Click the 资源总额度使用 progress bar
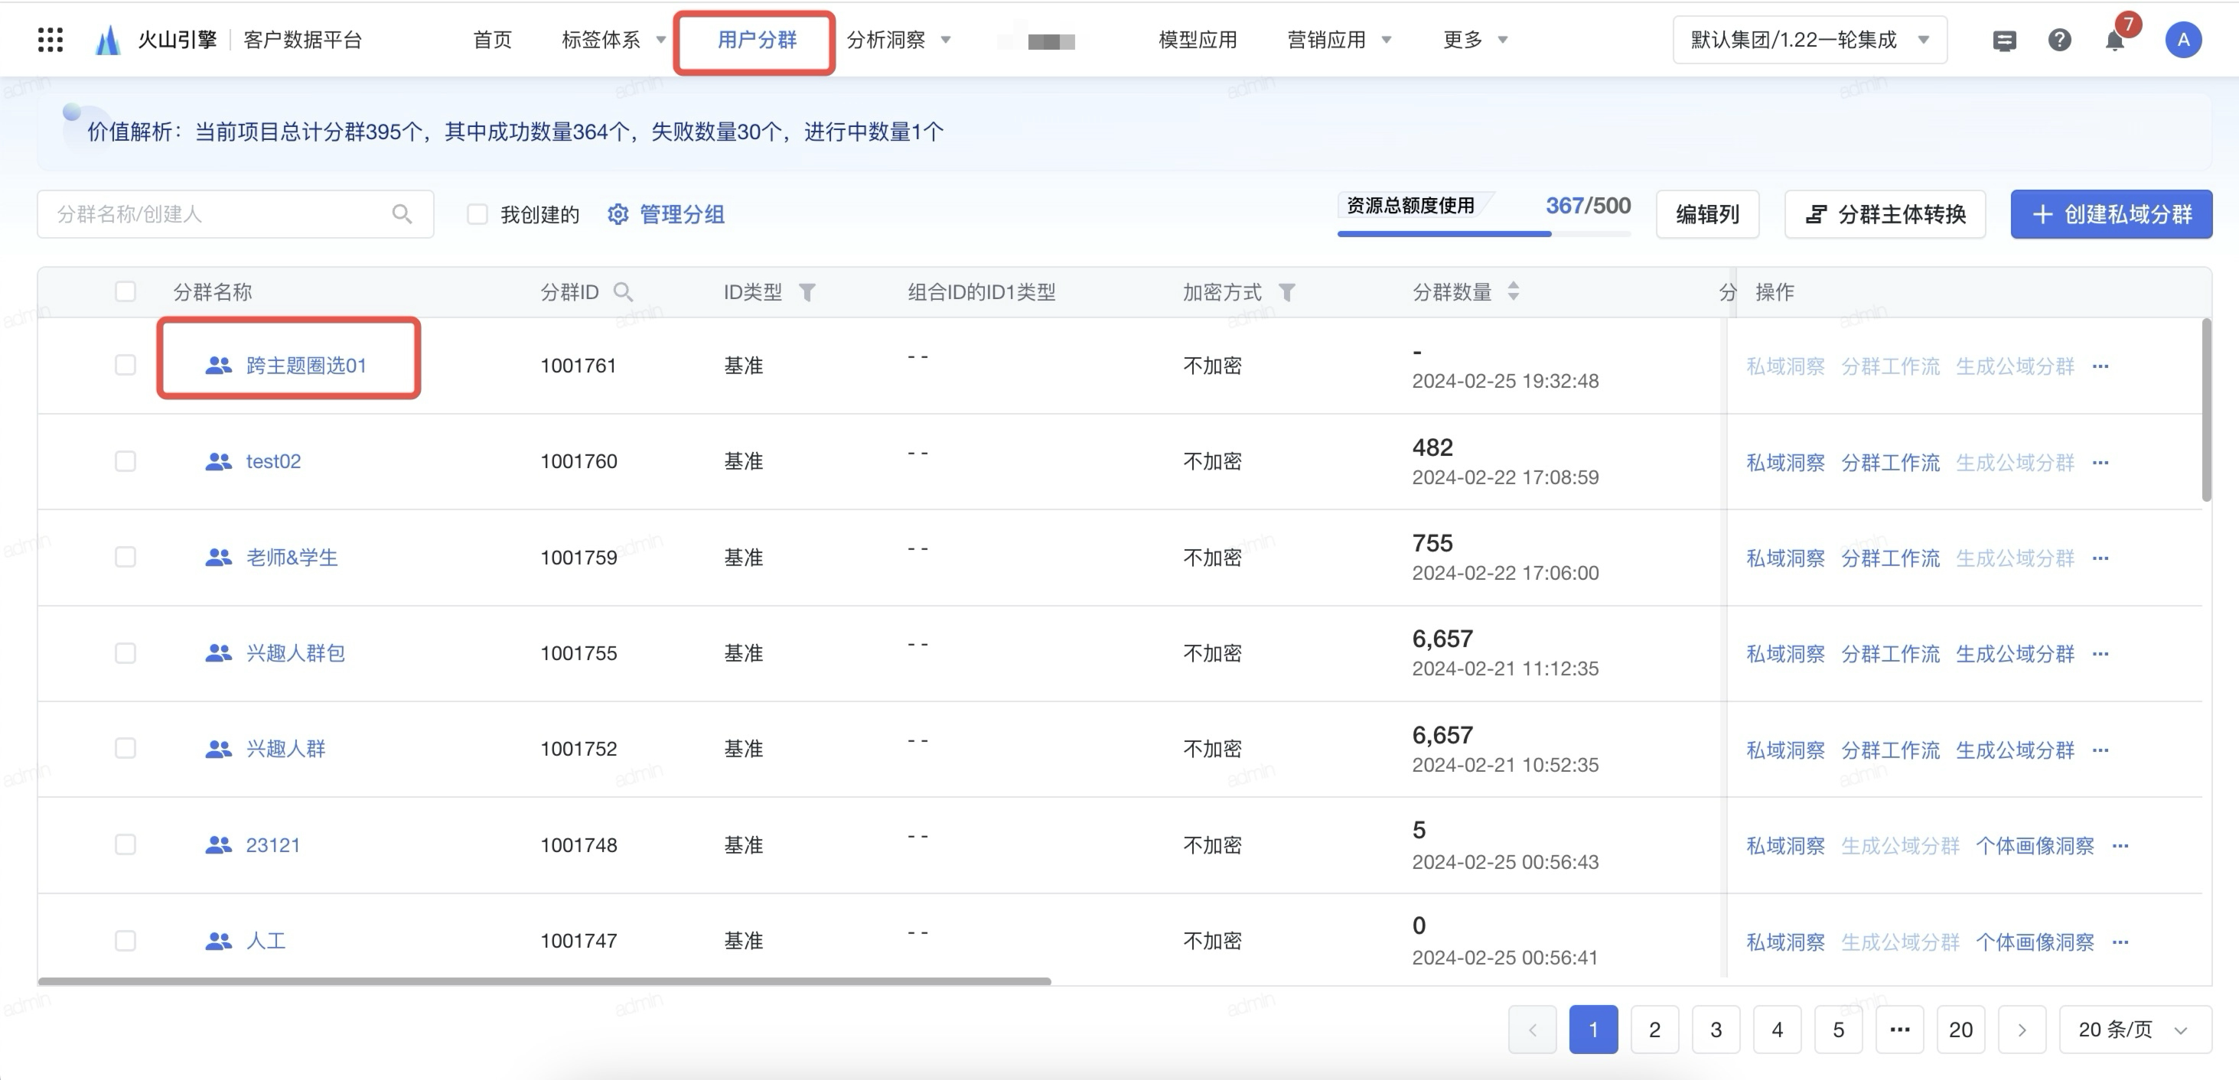Image resolution: width=2239 pixels, height=1080 pixels. tap(1484, 233)
